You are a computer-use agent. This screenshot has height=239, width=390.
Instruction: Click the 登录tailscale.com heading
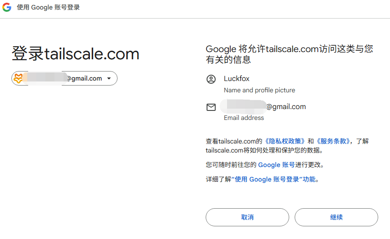75,54
